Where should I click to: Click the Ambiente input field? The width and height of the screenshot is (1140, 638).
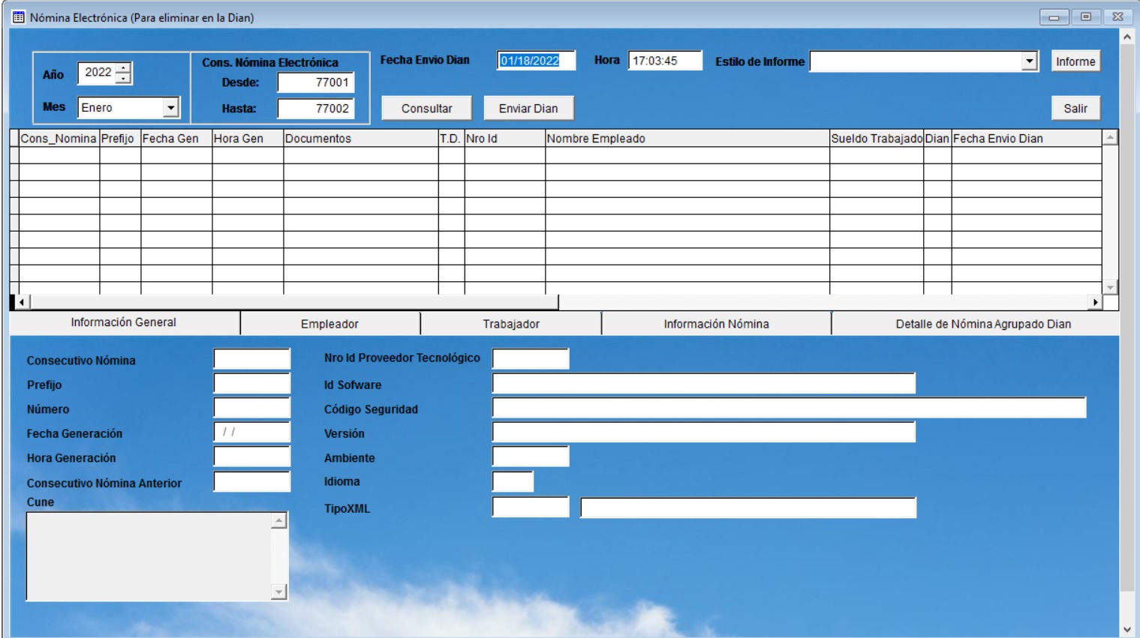click(531, 456)
